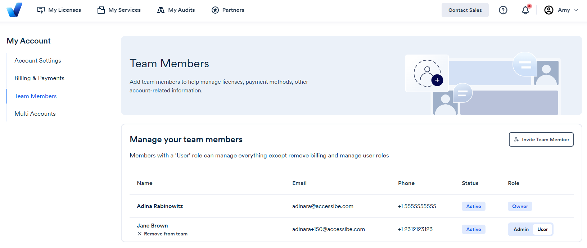This screenshot has width=587, height=248.
Task: Click the Partners star badge icon
Action: (215, 10)
